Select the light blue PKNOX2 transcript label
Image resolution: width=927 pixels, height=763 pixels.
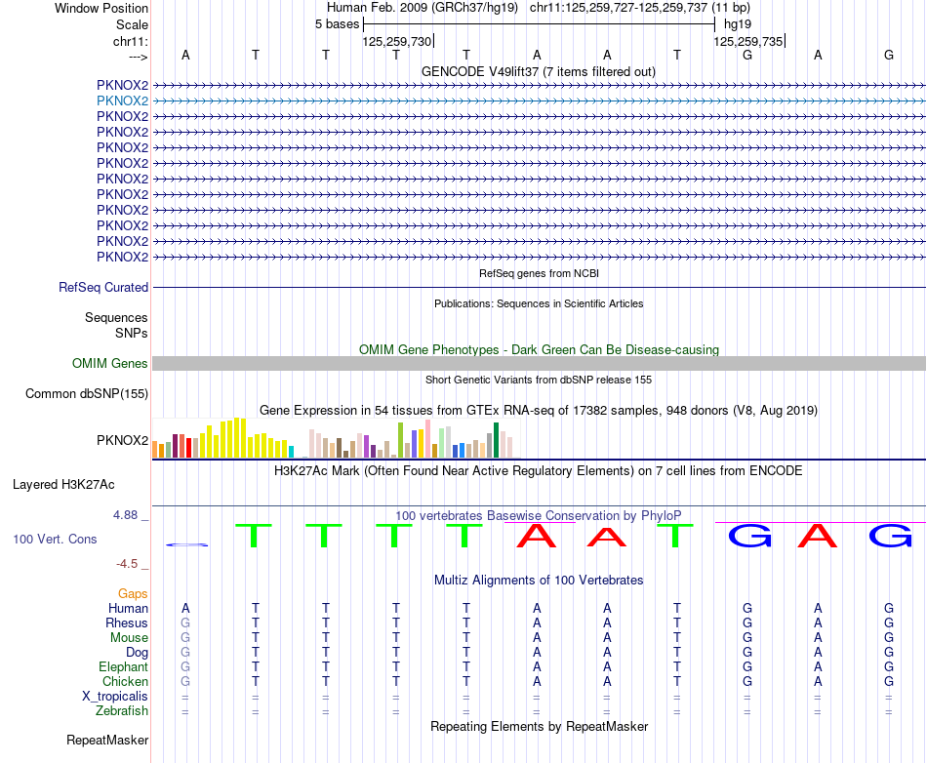tap(122, 101)
